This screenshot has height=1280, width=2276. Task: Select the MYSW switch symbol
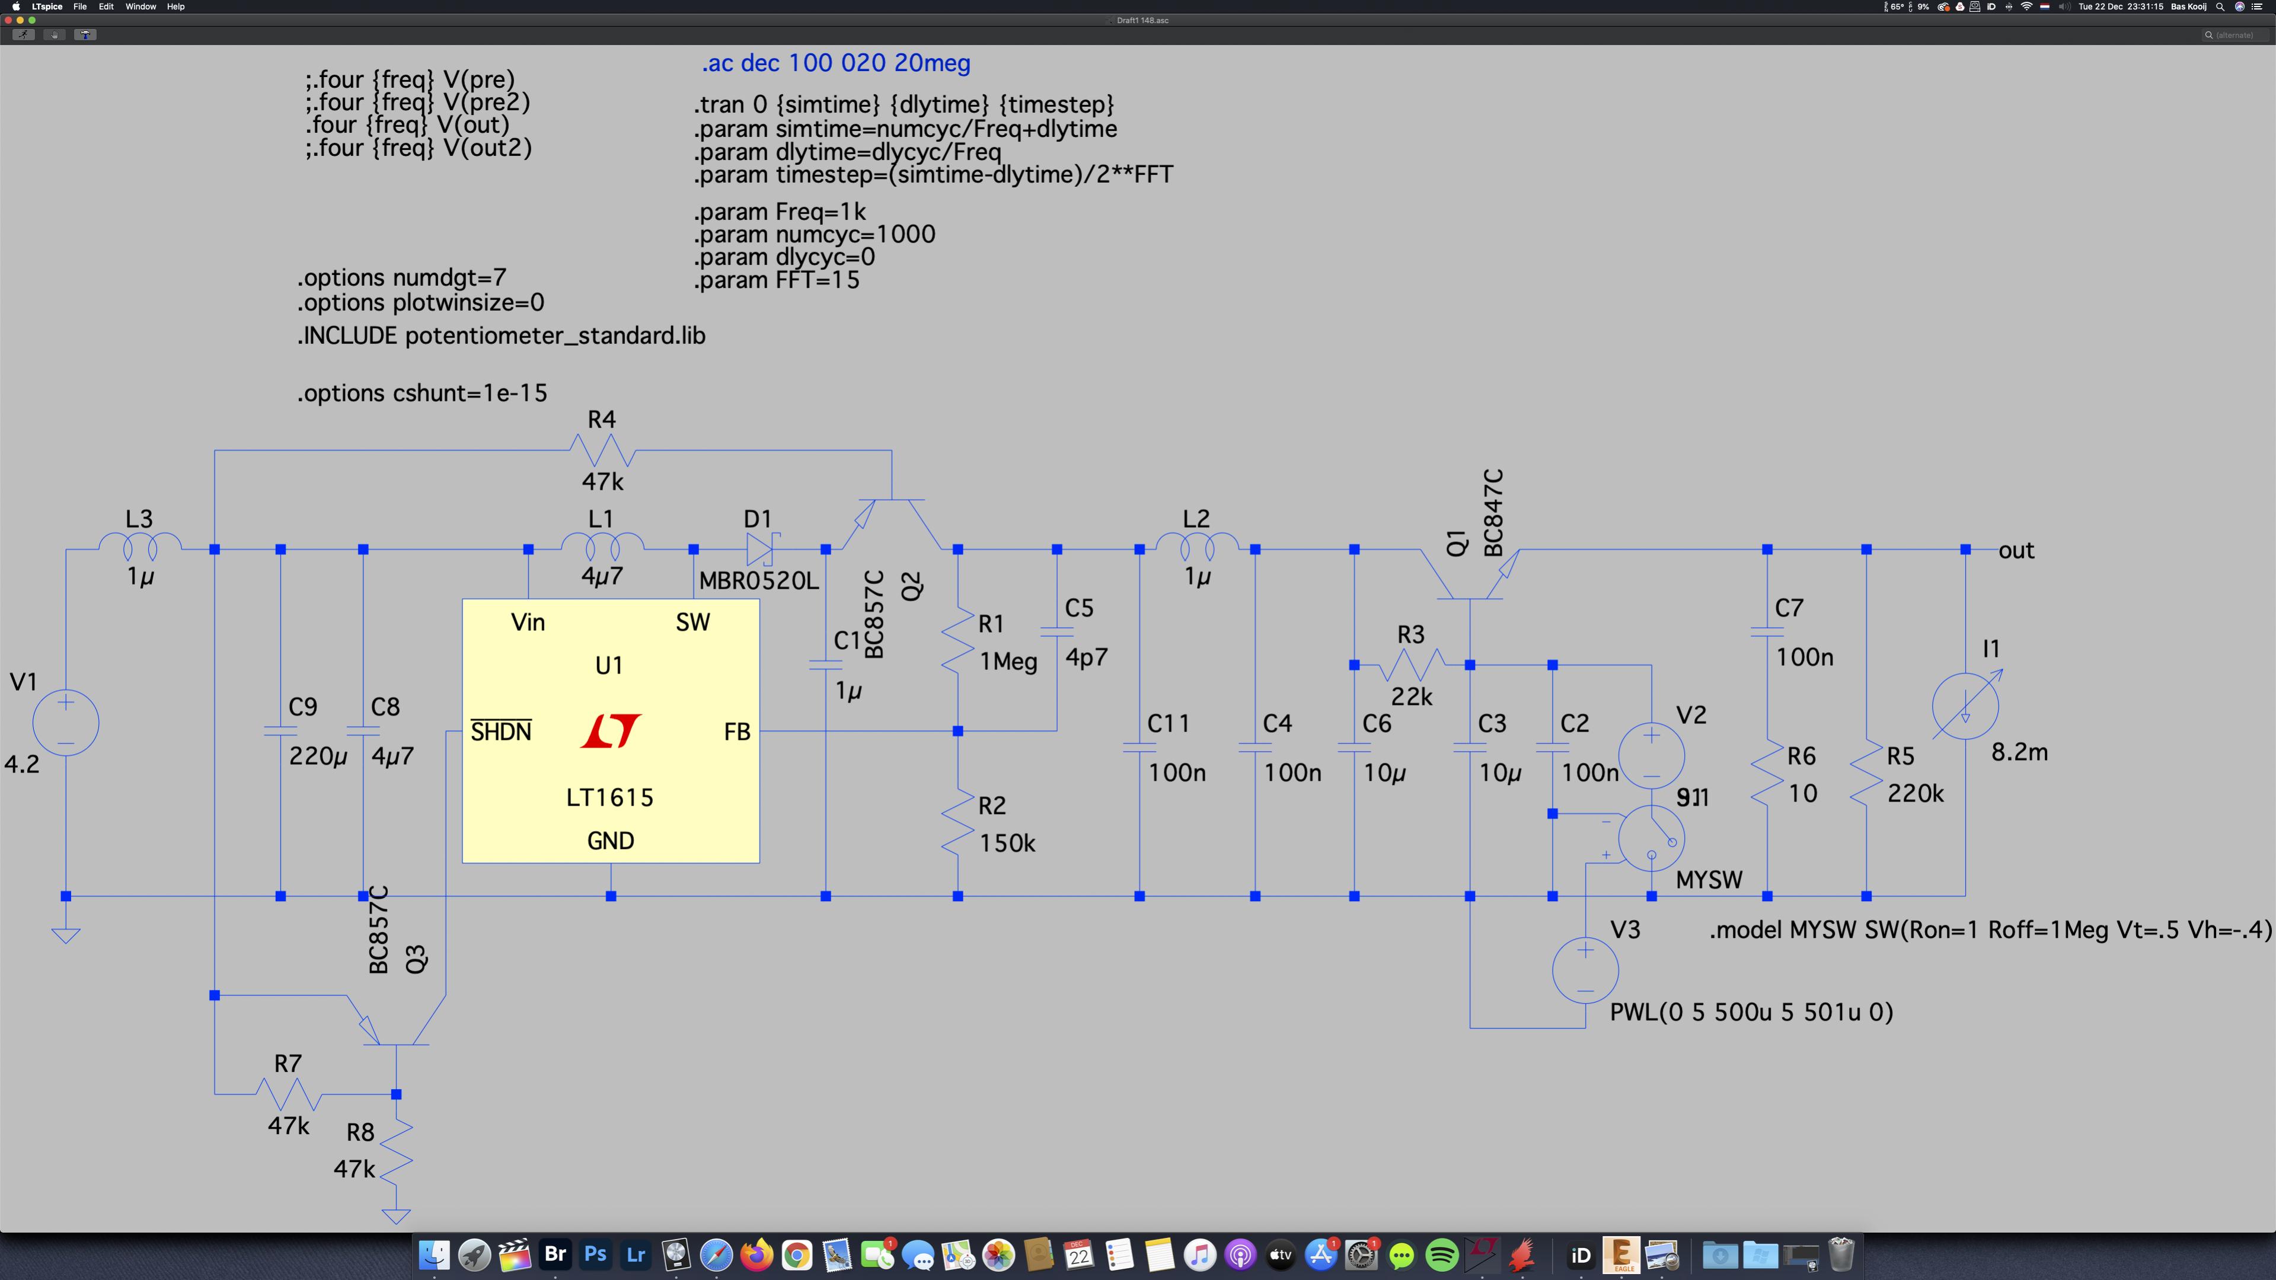pos(1651,839)
